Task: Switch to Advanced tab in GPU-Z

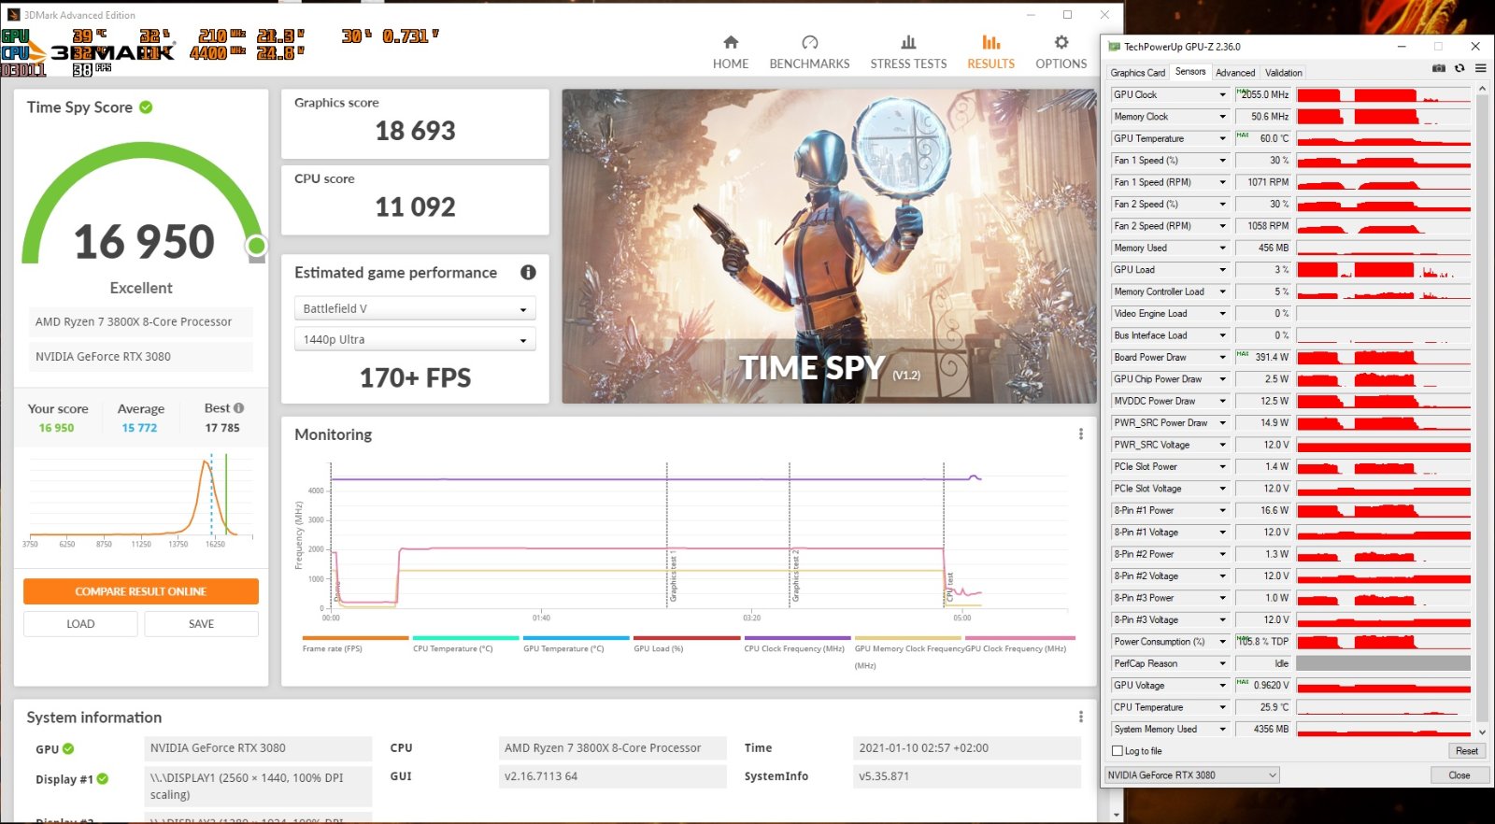Action: click(1235, 73)
